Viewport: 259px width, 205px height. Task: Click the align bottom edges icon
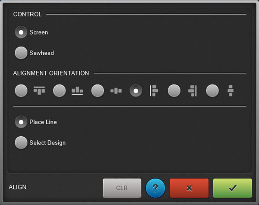tap(77, 91)
